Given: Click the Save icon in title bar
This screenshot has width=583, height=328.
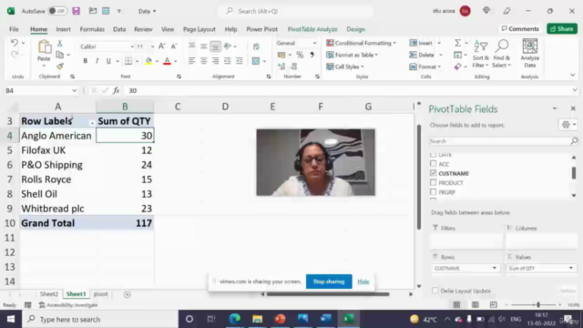Looking at the screenshot, I should 77,11.
